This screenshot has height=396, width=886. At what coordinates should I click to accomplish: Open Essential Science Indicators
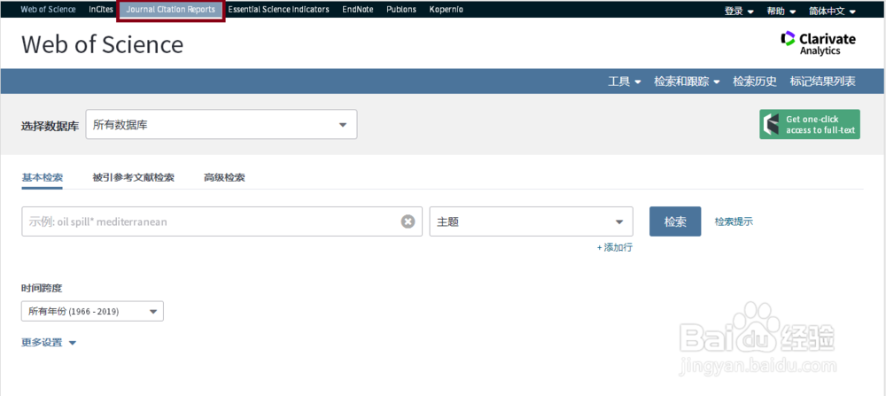click(278, 10)
